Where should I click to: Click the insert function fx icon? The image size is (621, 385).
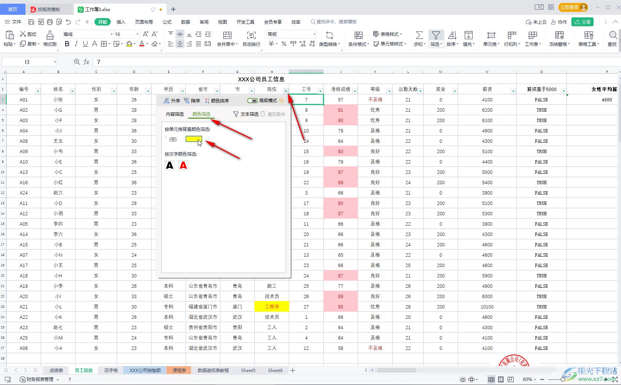[86, 62]
